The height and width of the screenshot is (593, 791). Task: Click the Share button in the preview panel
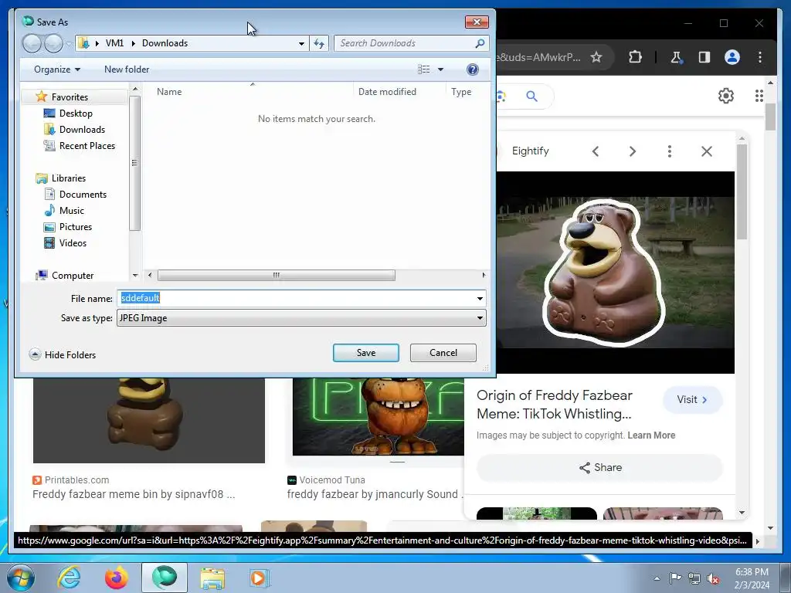[x=599, y=467]
